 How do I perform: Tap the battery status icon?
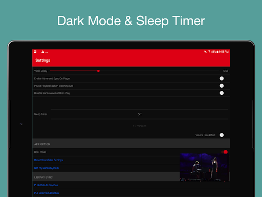pos(217,52)
